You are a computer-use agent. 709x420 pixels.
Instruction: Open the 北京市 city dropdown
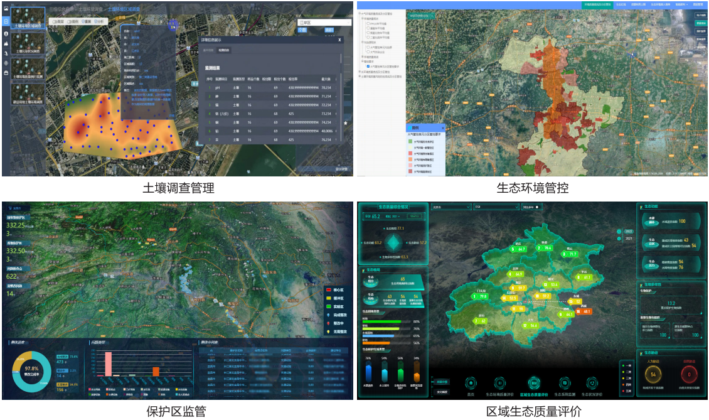point(449,207)
